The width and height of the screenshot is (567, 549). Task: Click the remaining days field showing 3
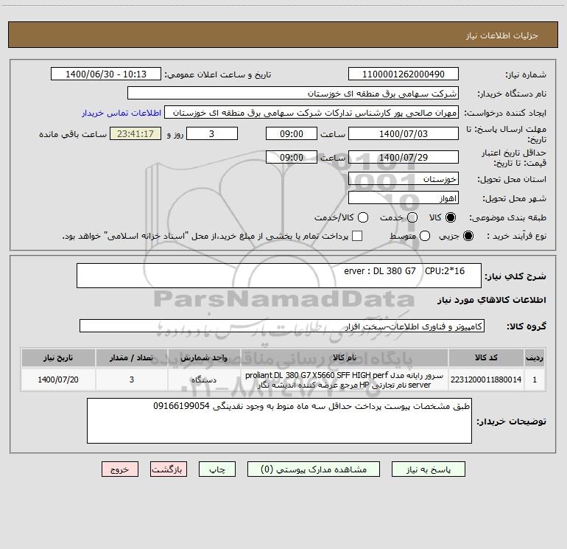click(212, 133)
